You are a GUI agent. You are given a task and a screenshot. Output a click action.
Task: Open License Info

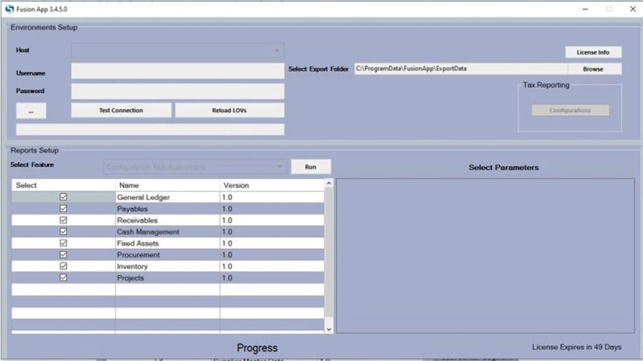tap(593, 52)
